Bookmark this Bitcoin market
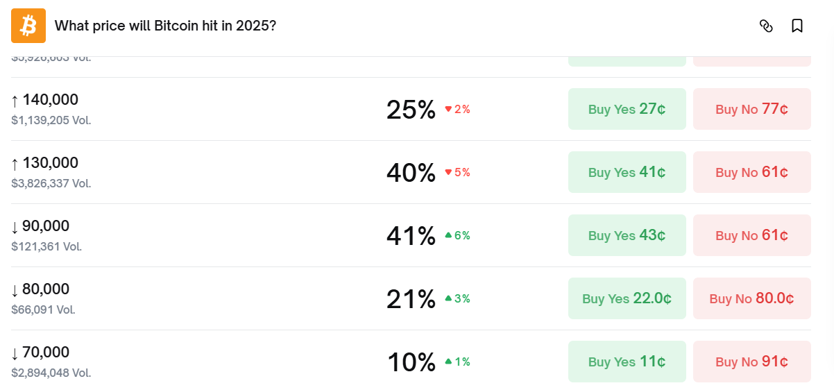834x390 pixels. click(797, 26)
